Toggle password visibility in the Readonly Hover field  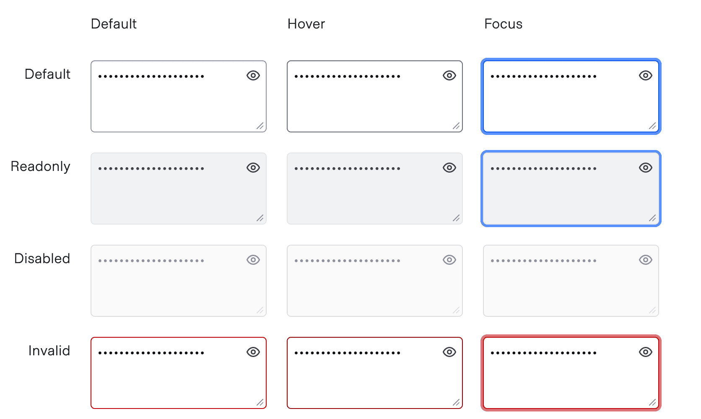tap(449, 168)
